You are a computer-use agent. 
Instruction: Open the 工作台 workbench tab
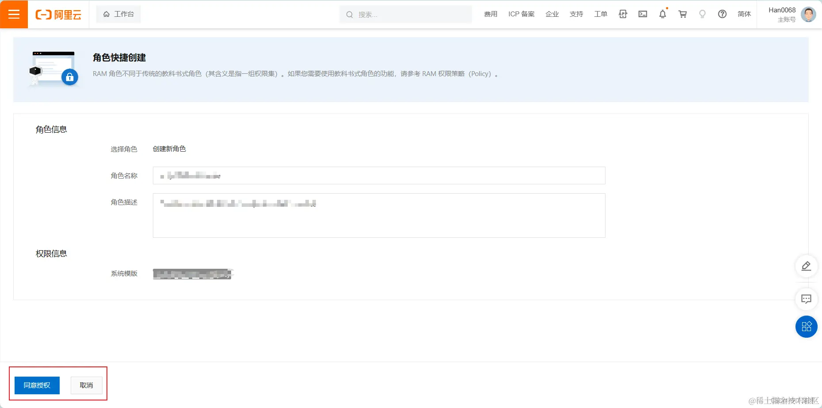click(118, 14)
